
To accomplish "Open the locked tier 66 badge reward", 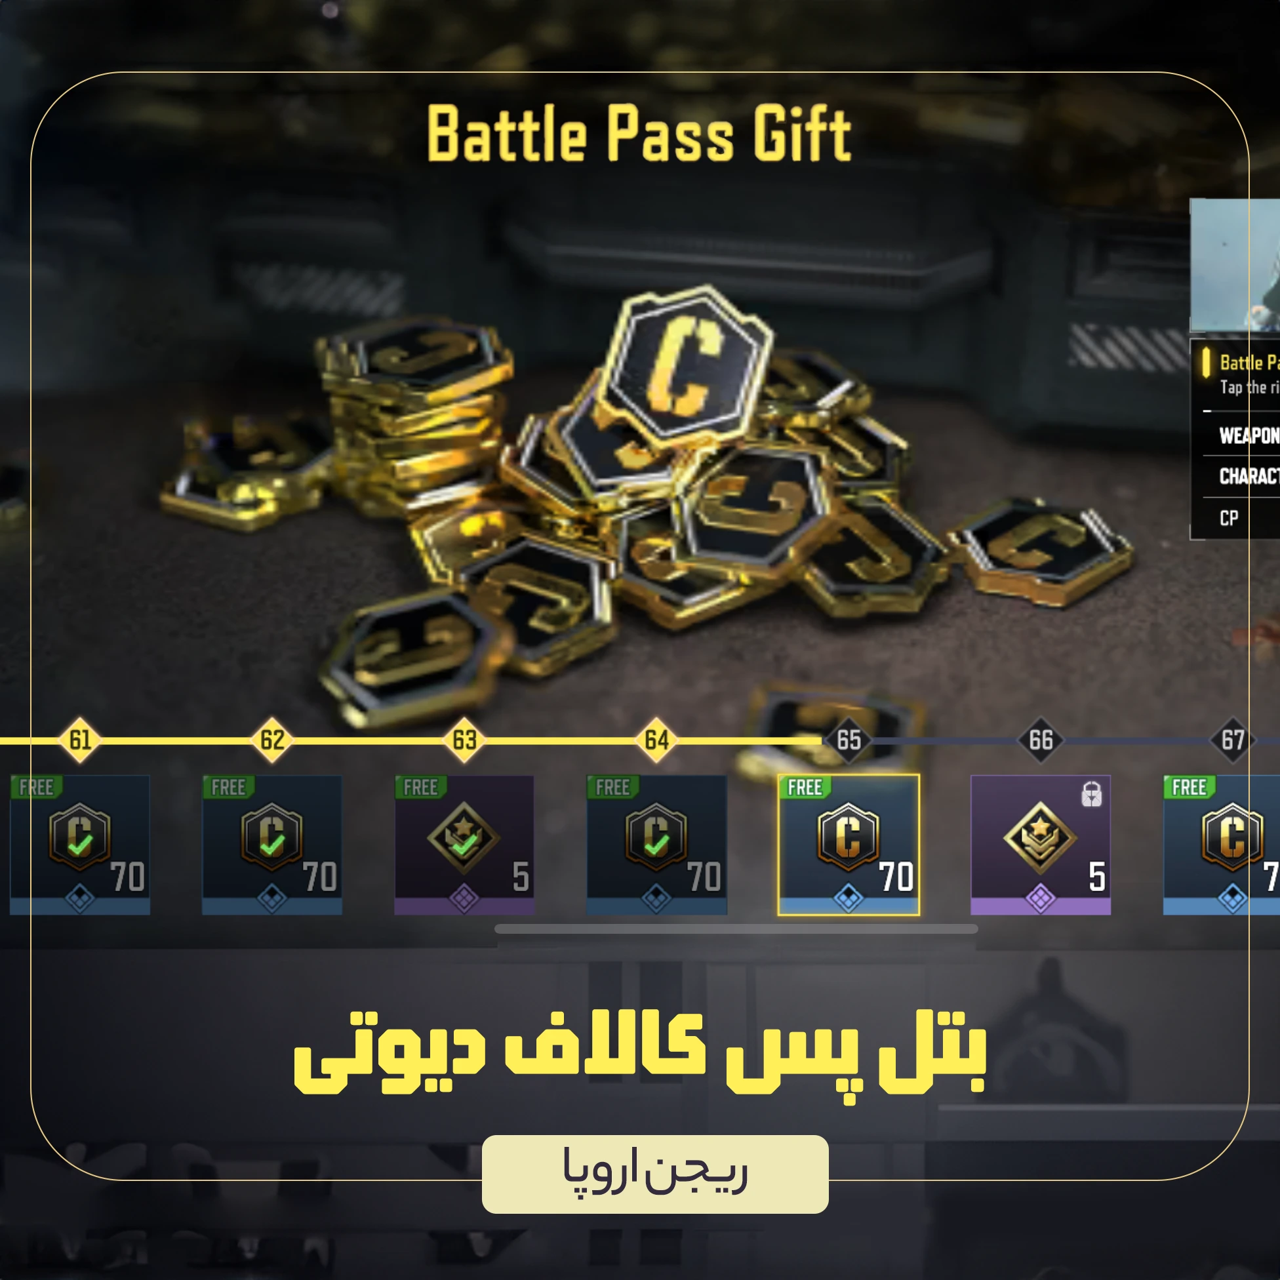I will pyautogui.click(x=1040, y=845).
